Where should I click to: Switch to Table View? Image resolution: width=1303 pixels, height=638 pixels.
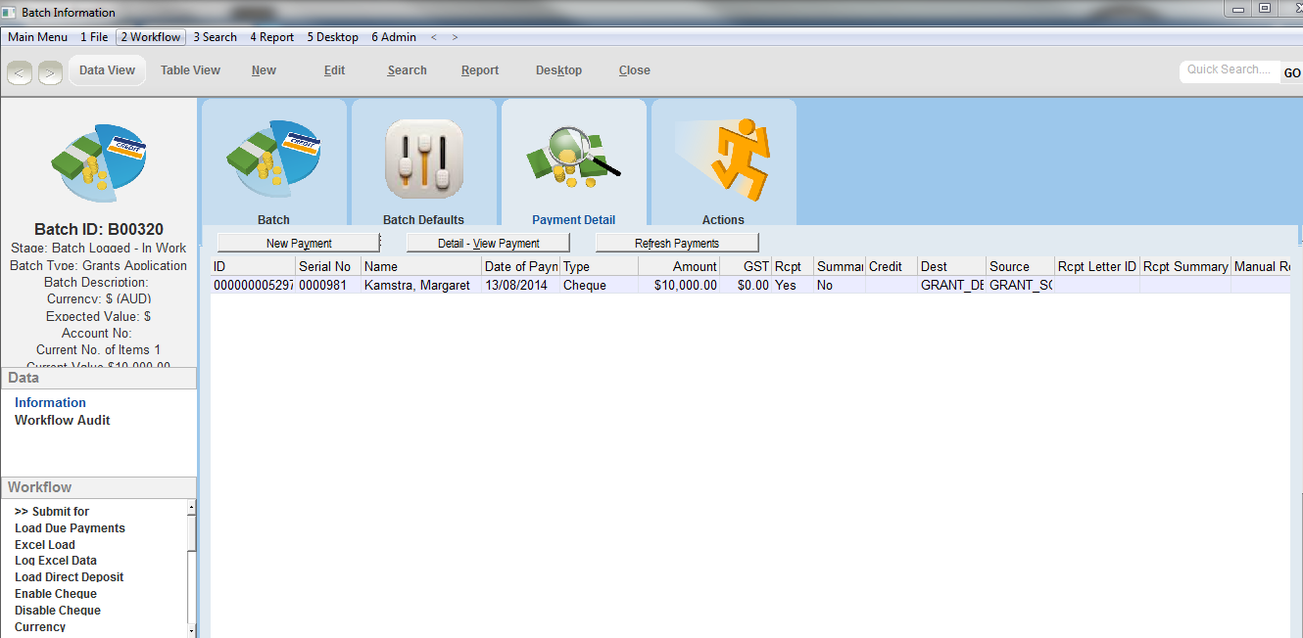pyautogui.click(x=190, y=70)
